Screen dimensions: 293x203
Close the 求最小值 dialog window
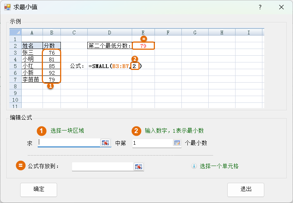(x=281, y=7)
